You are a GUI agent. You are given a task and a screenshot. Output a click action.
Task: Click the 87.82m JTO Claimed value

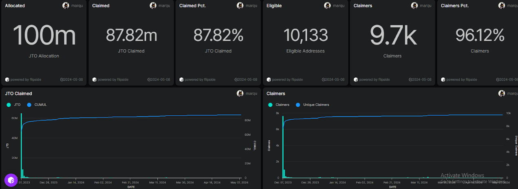131,35
